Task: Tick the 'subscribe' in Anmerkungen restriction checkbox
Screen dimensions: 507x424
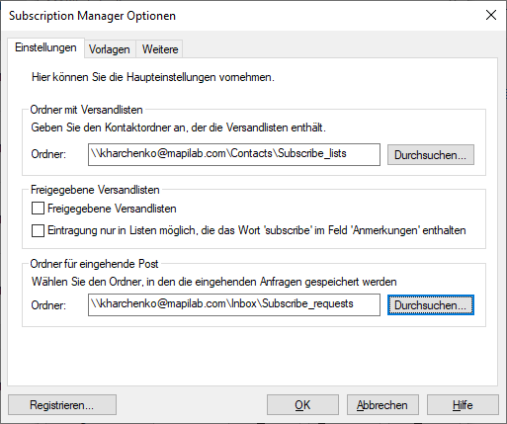Action: [x=38, y=230]
